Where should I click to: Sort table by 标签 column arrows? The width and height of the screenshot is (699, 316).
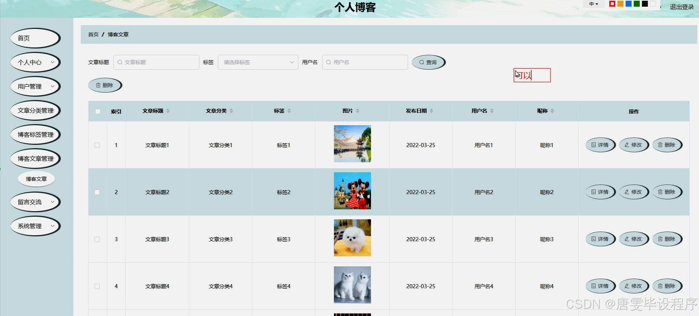289,111
